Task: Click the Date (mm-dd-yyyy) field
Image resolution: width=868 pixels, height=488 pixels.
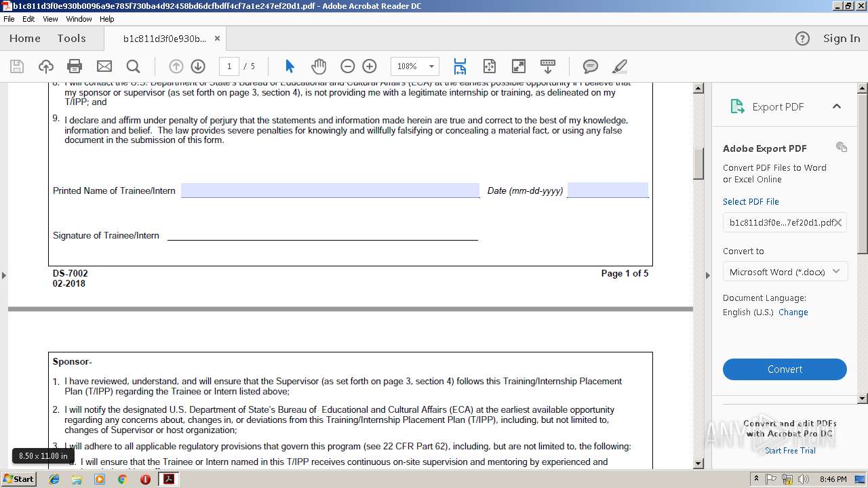Action: pos(608,190)
